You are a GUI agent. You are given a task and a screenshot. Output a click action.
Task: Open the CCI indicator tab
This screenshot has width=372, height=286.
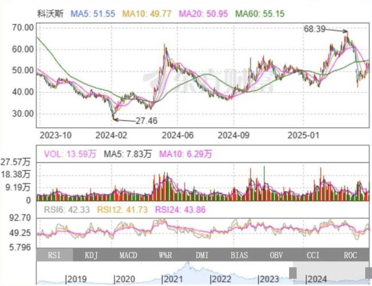pyautogui.click(x=313, y=255)
